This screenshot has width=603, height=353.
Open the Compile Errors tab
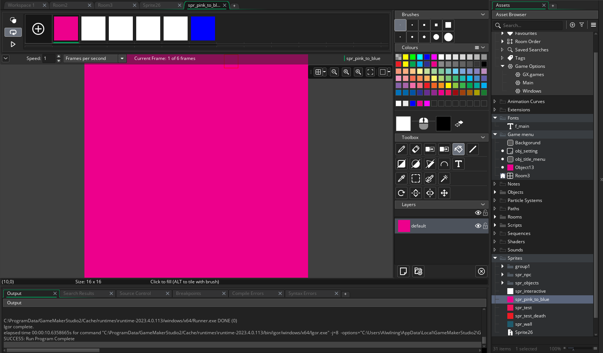click(x=248, y=293)
